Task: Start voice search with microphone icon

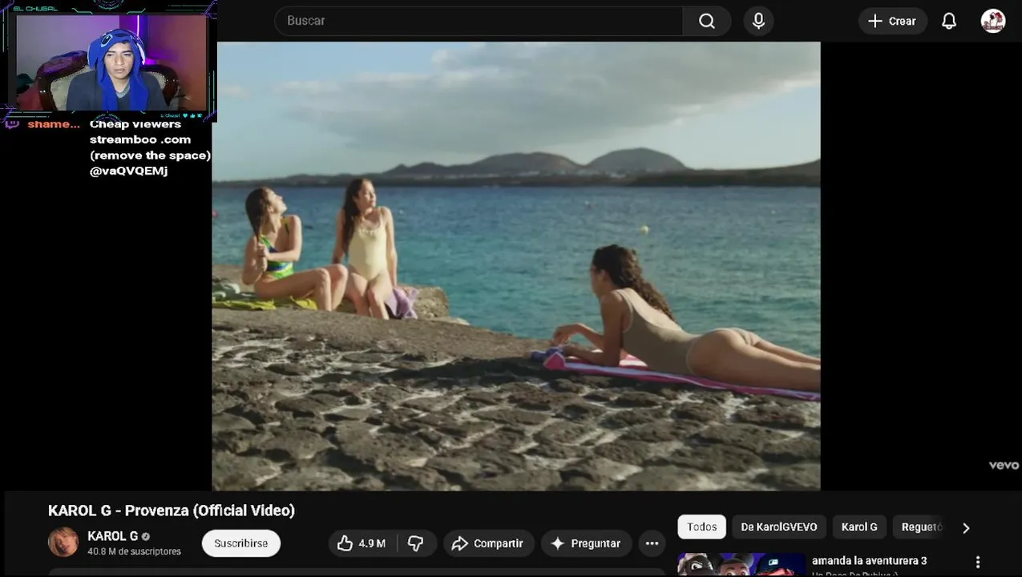Action: click(758, 21)
